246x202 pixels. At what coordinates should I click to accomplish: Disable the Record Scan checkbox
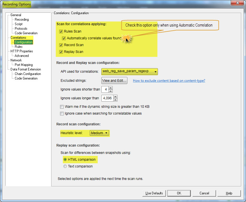coord(61,45)
